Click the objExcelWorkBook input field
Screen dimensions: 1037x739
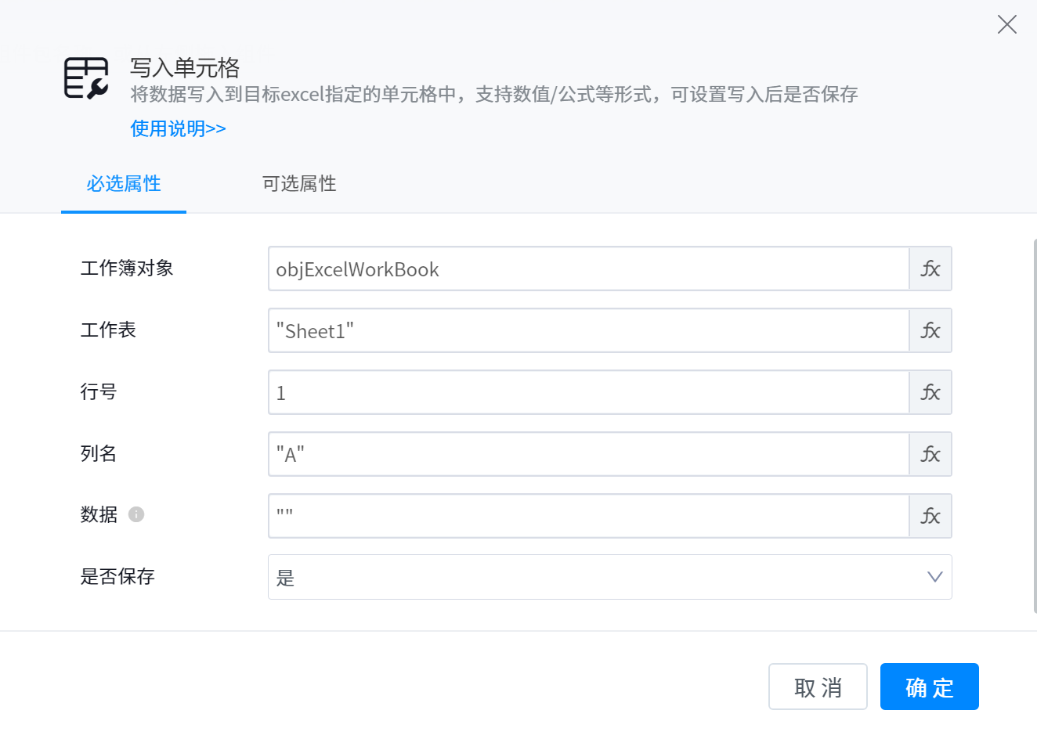[x=587, y=269]
